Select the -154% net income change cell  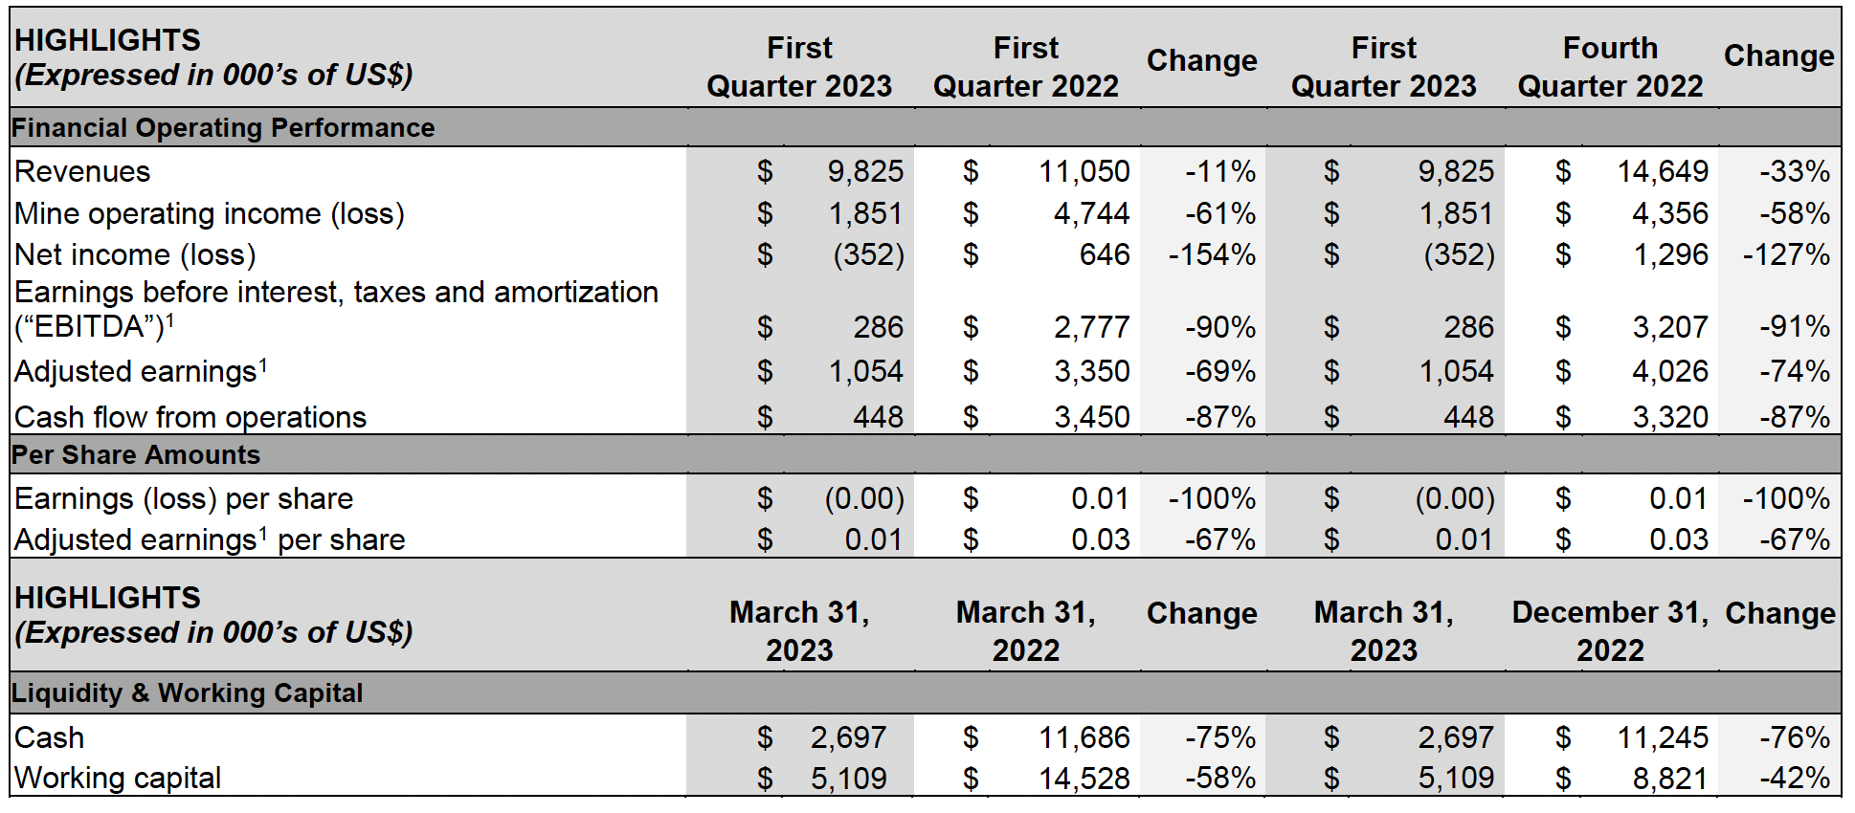pos(1212,255)
